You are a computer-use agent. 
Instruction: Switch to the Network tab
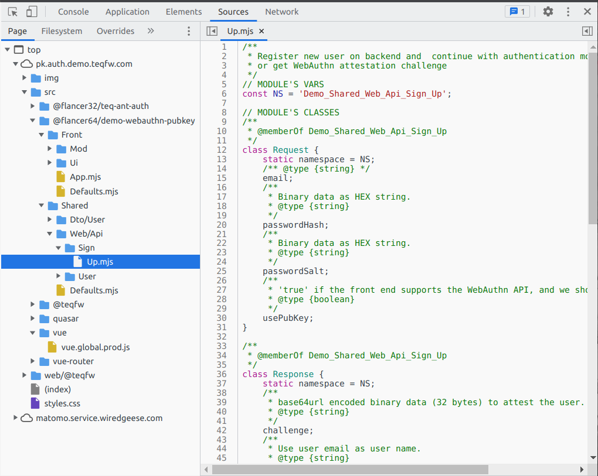[x=281, y=12]
